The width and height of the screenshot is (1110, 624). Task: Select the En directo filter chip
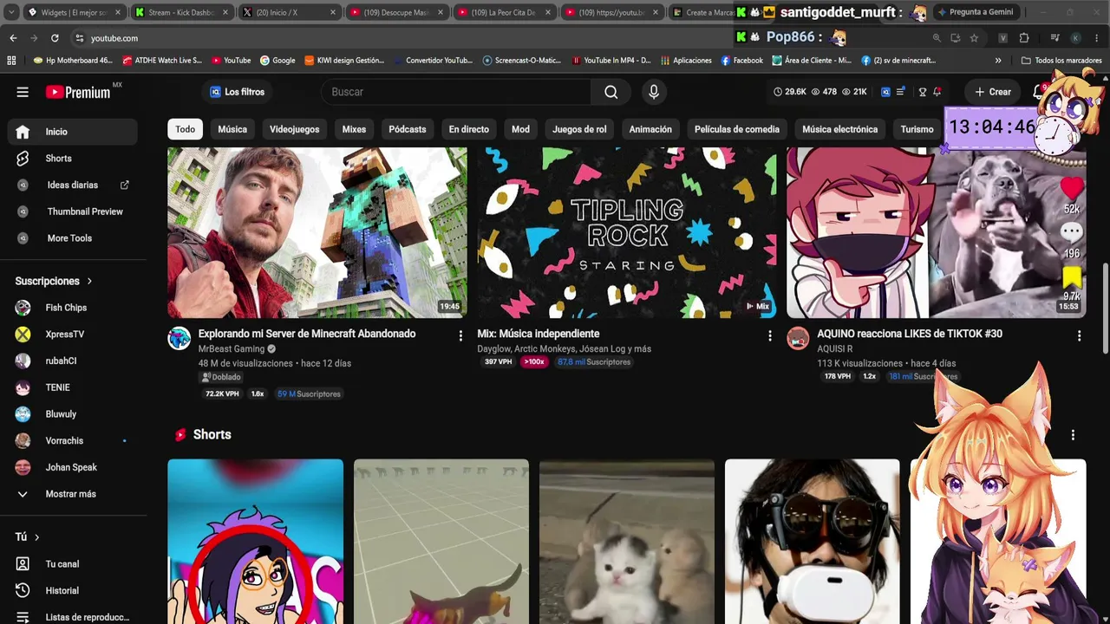469,129
